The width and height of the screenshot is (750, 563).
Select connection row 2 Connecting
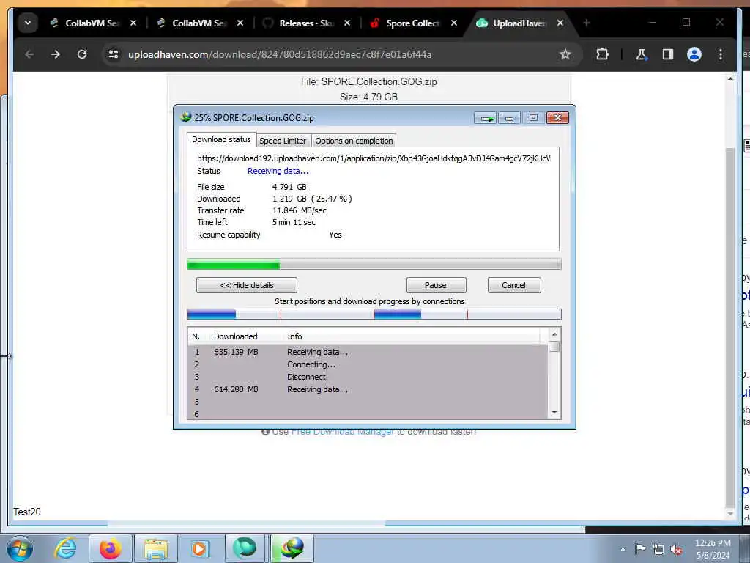click(368, 364)
